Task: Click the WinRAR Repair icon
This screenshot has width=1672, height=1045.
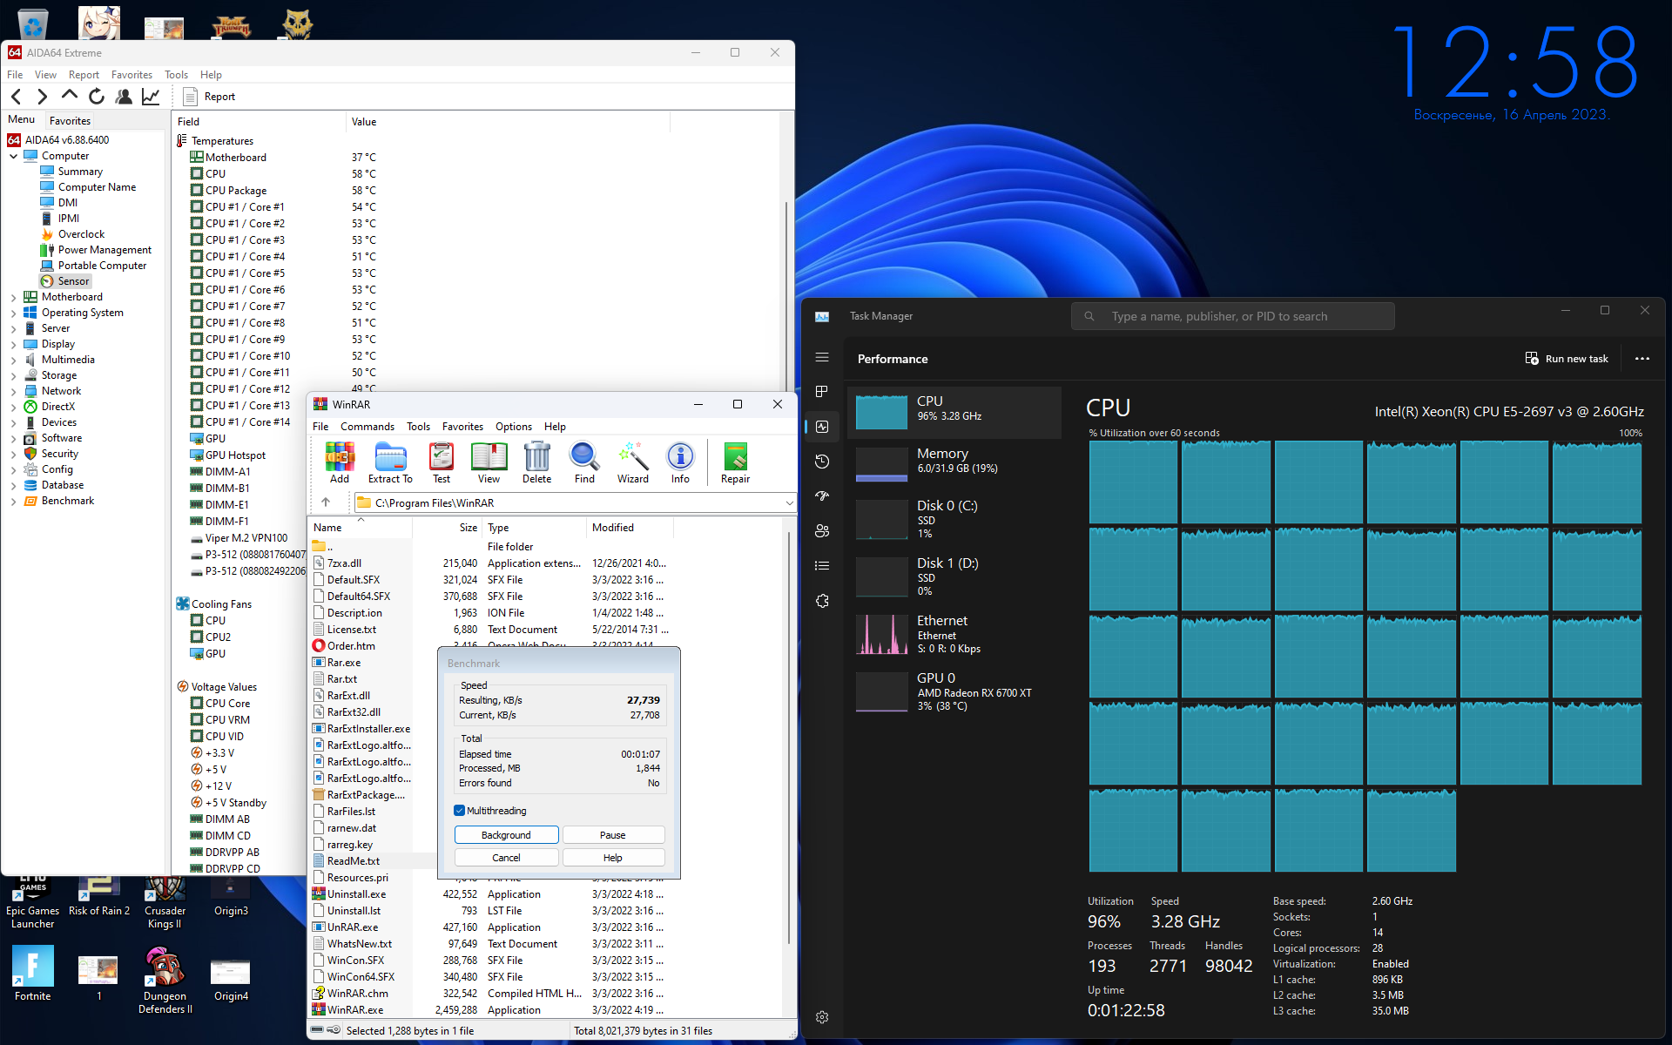Action: pos(735,462)
